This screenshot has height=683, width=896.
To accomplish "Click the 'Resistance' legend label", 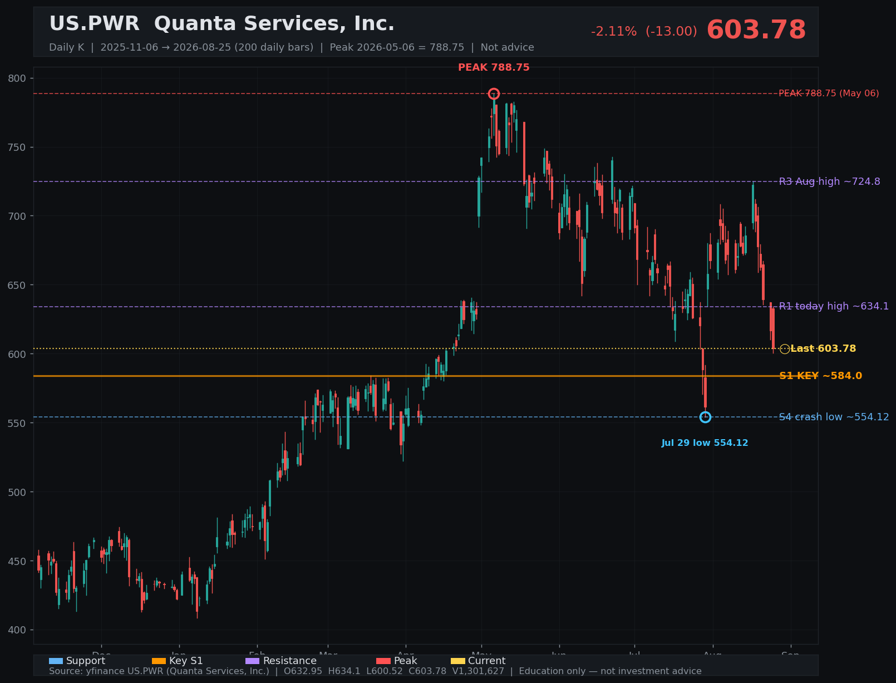I will 289,661.
